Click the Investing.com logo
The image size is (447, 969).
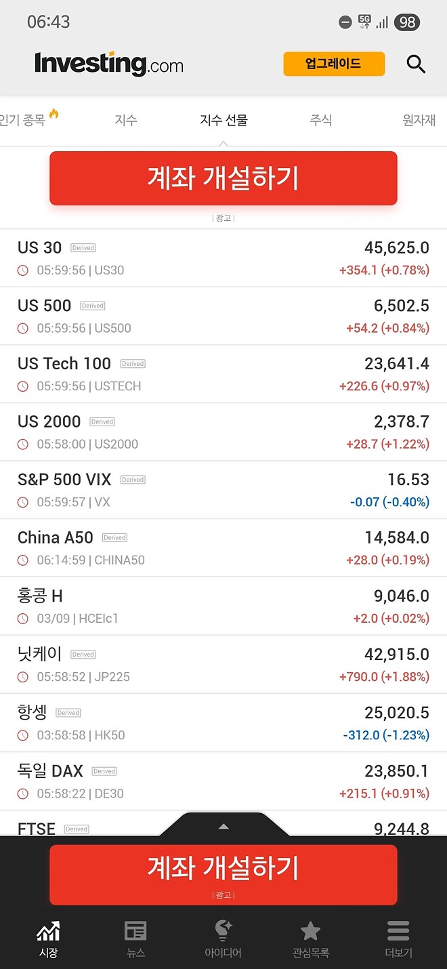(x=108, y=64)
